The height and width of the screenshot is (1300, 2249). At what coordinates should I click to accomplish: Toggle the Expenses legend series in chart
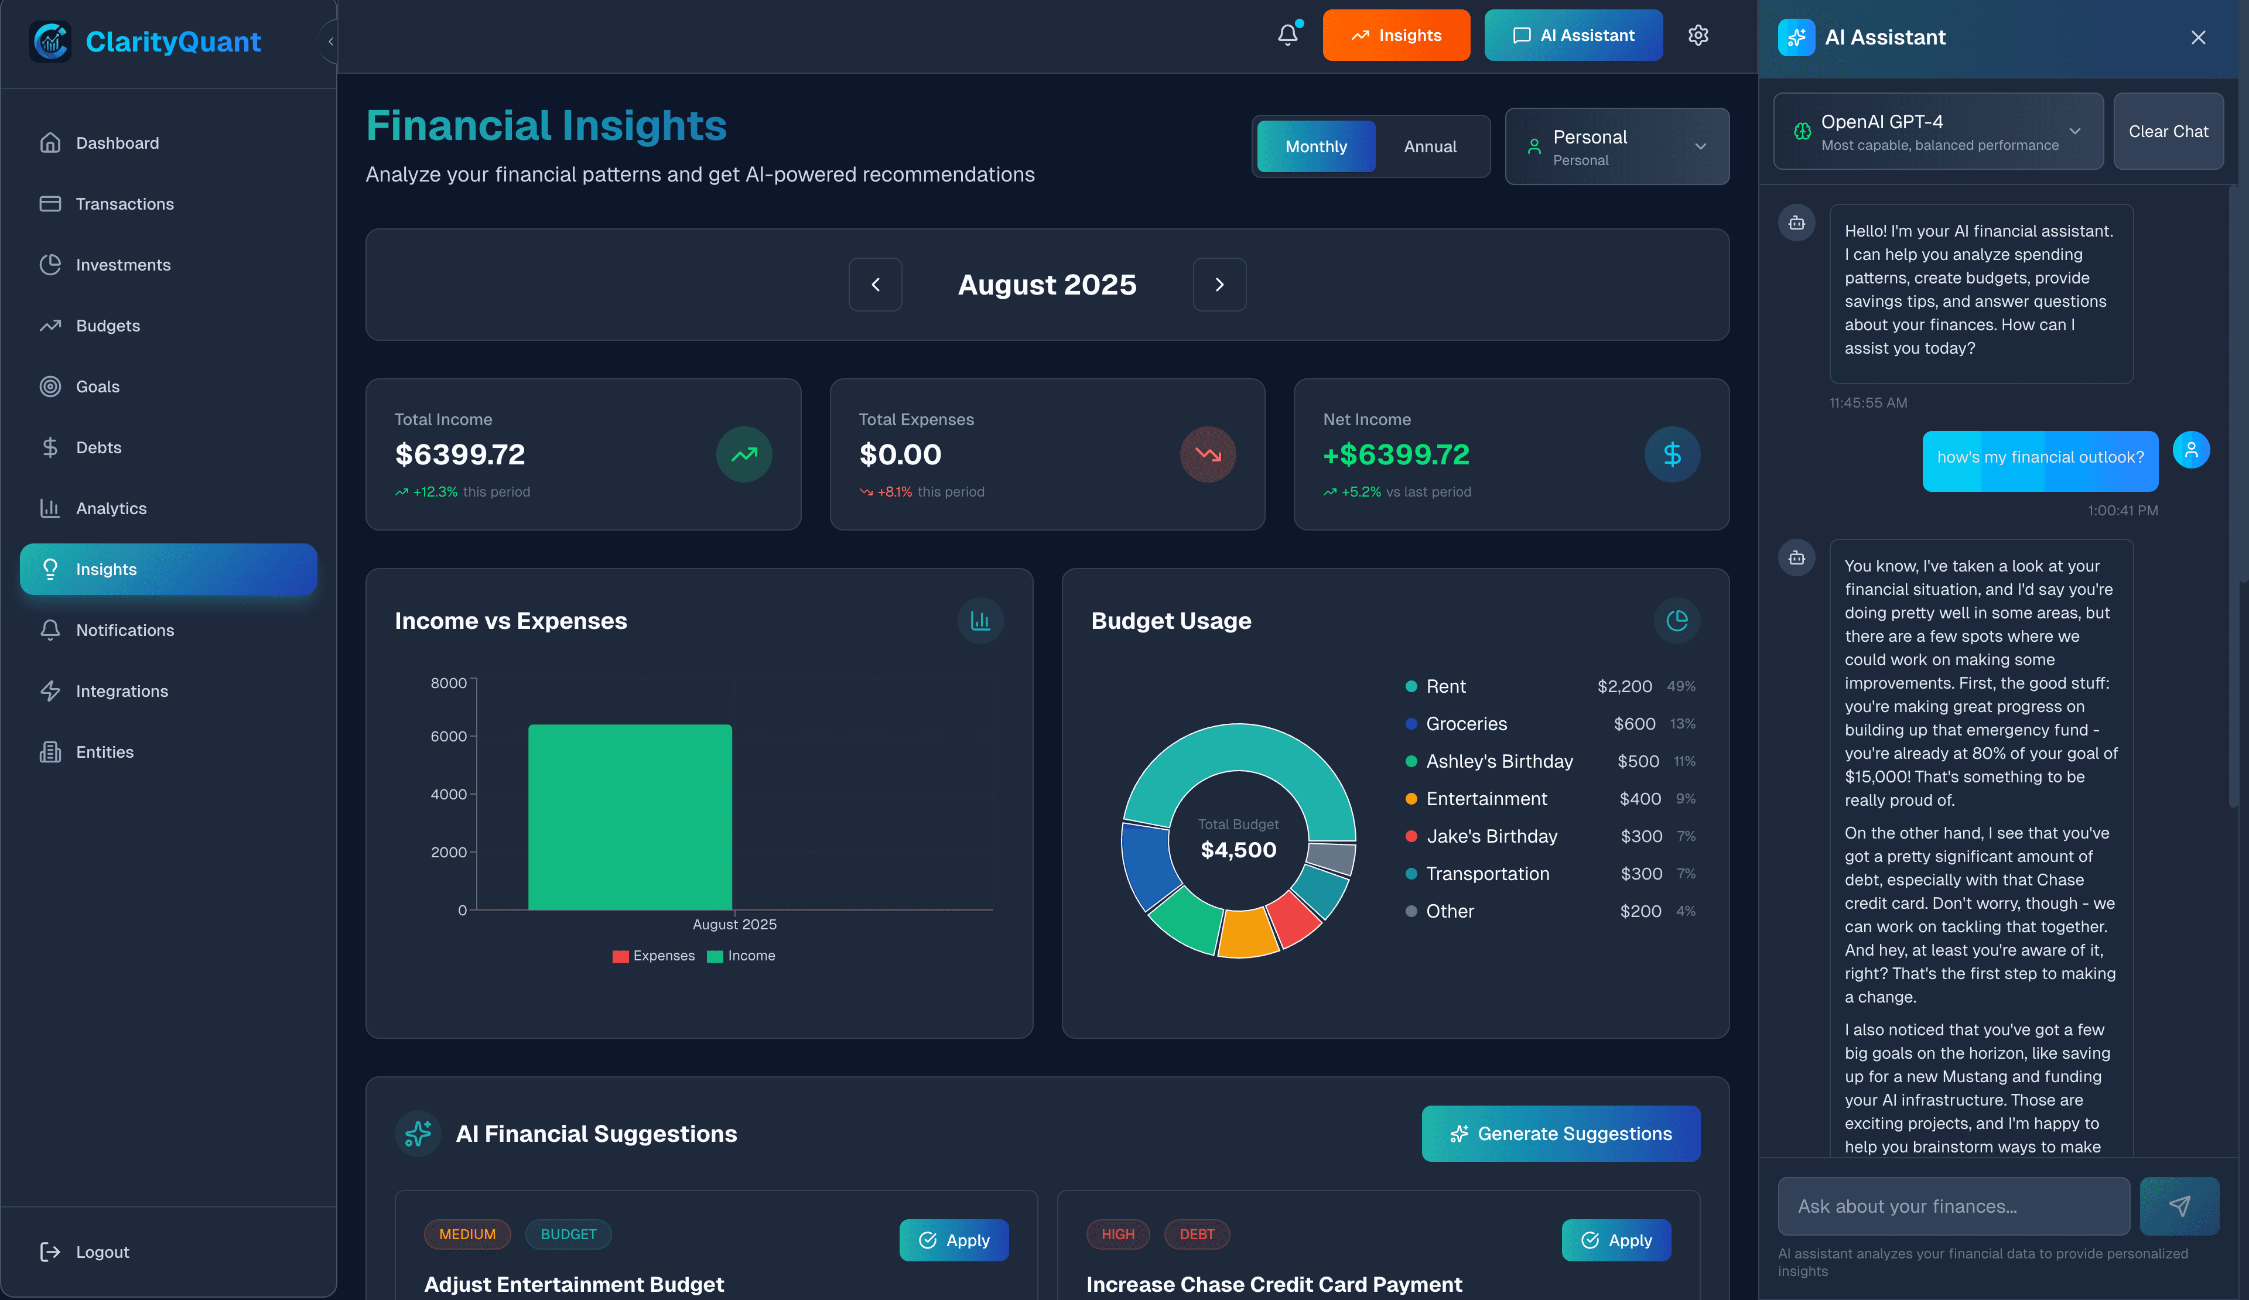[653, 956]
